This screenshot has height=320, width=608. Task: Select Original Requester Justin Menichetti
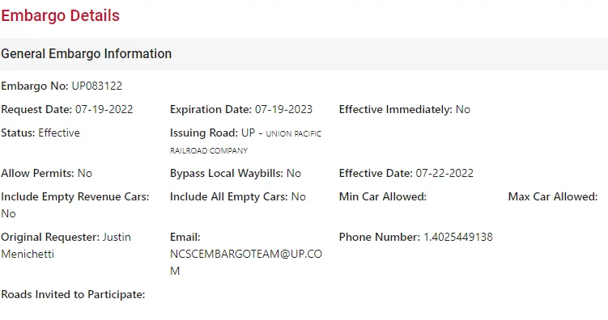(x=66, y=246)
